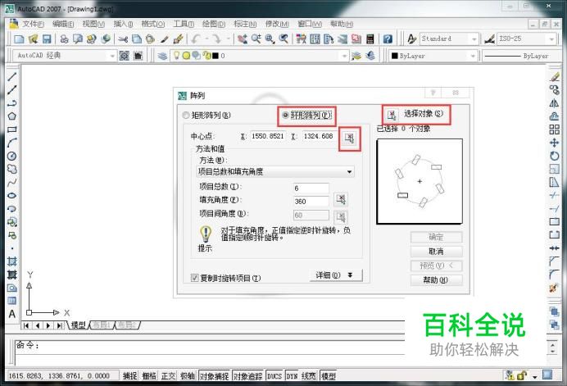This screenshot has width=567, height=386.
Task: Click the Print (plot) icon
Action: 64,39
